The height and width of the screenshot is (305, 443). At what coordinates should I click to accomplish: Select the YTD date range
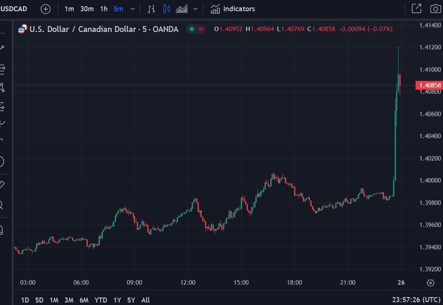coord(101,300)
